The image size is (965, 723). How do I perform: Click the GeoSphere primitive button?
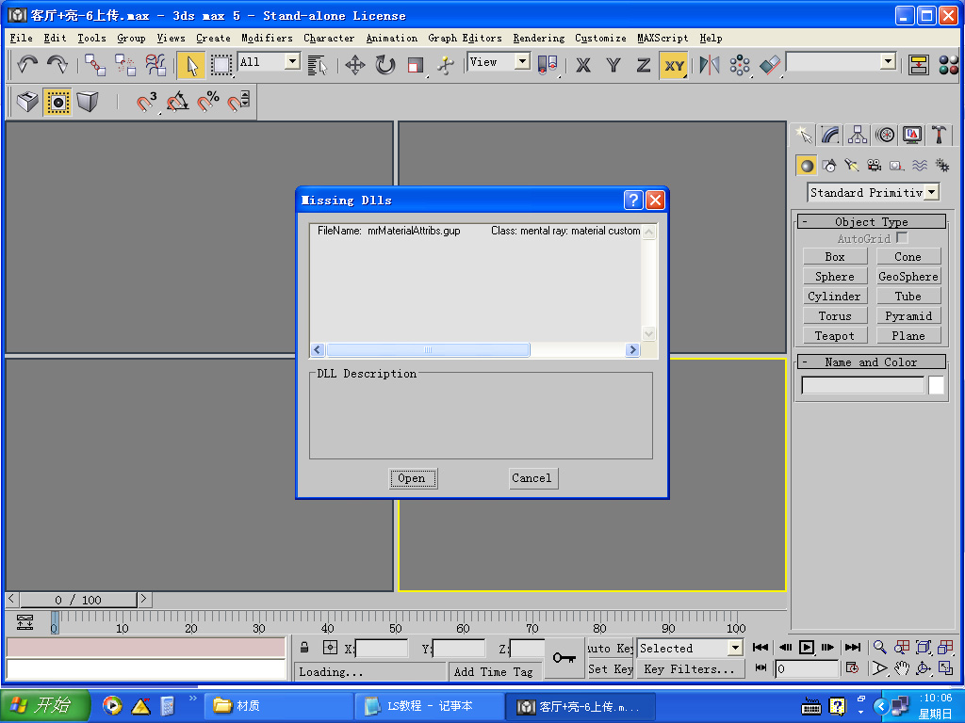click(x=908, y=277)
